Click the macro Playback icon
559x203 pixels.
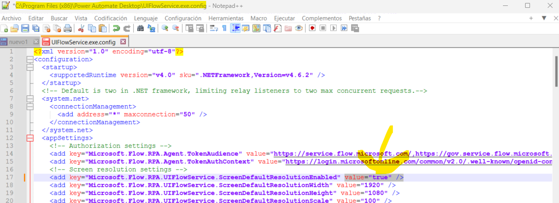[334, 29]
